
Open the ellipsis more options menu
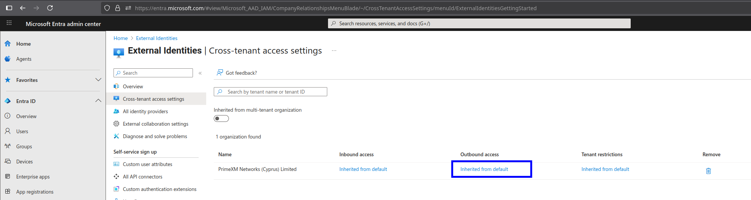pyautogui.click(x=334, y=51)
